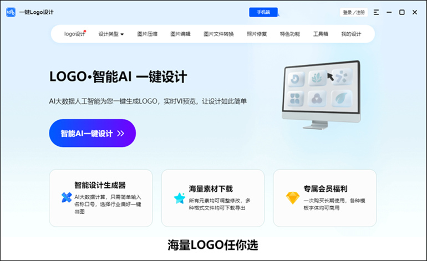The image size is (427, 261).
Task: Click the four-petal logo tile on monitor illustration
Action: click(295, 99)
